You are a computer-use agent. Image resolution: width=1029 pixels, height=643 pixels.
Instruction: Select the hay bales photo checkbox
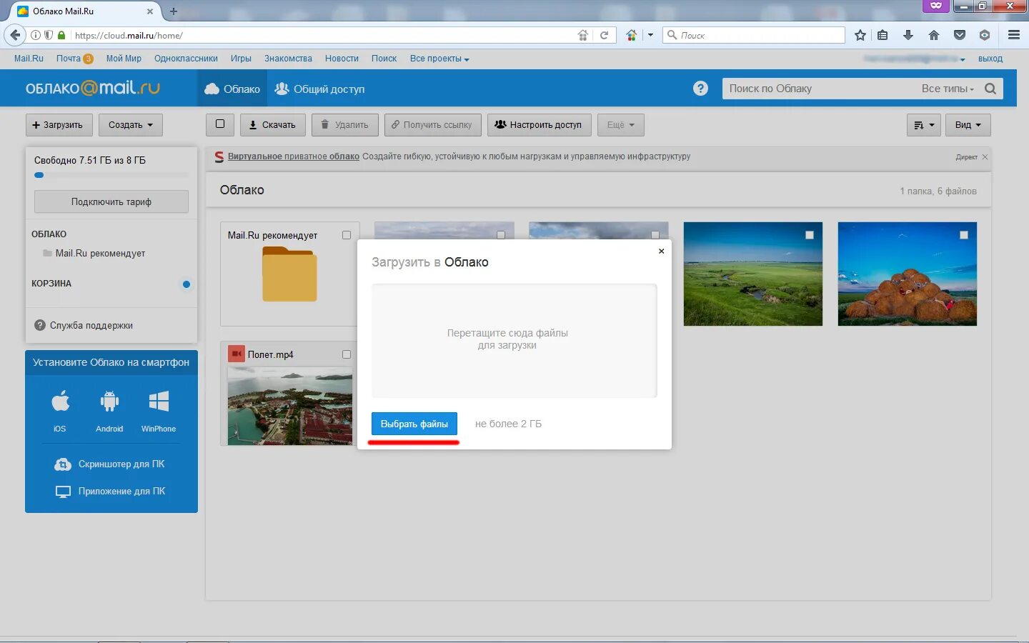pyautogui.click(x=964, y=235)
